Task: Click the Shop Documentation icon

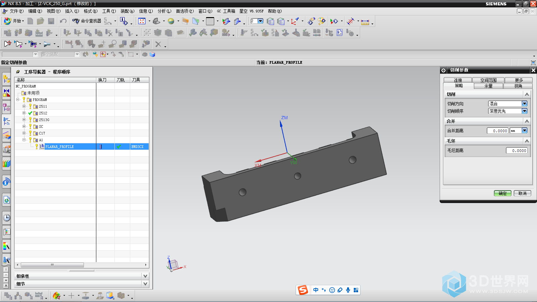Action: pos(339,33)
